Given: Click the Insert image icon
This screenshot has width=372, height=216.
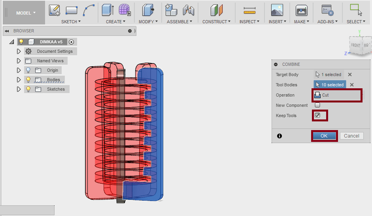Looking at the screenshot, I should pos(277,10).
